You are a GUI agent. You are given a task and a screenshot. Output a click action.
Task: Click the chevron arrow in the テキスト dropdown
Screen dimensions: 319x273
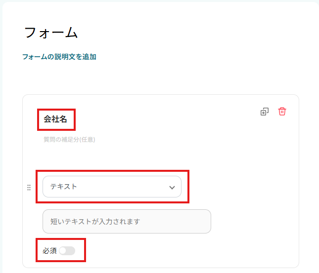[172, 188]
